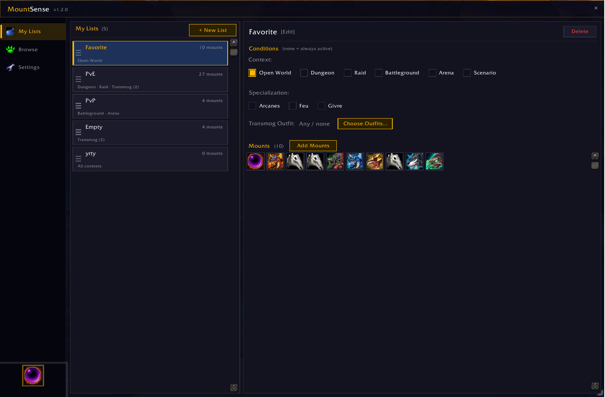This screenshot has width=605, height=397.
Task: Click the scroll-up arrow in My Lists panel
Action: tap(234, 43)
